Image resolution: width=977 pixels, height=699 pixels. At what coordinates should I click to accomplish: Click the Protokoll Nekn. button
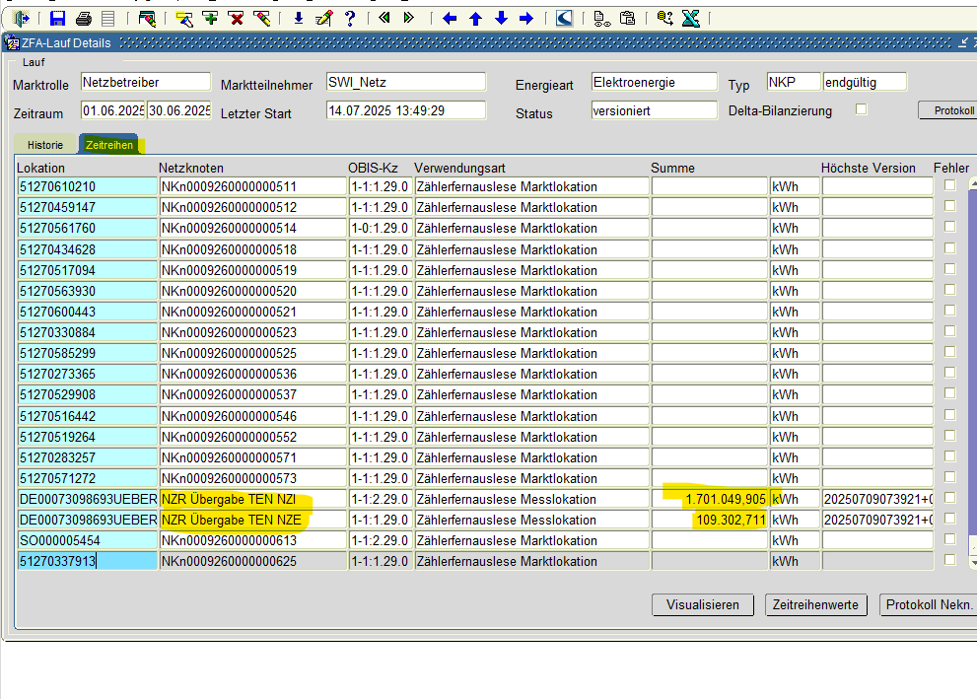pos(927,604)
